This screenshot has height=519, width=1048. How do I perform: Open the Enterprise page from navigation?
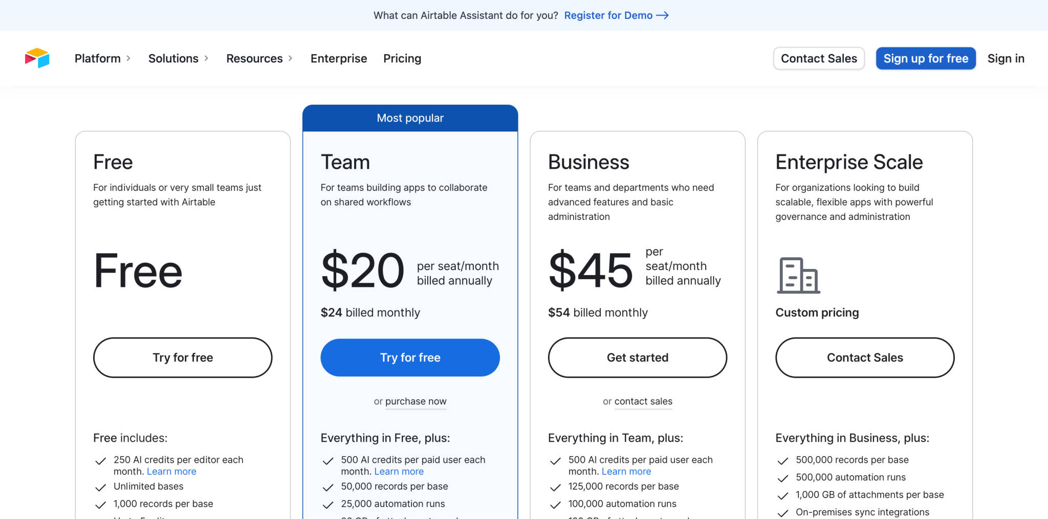tap(338, 58)
